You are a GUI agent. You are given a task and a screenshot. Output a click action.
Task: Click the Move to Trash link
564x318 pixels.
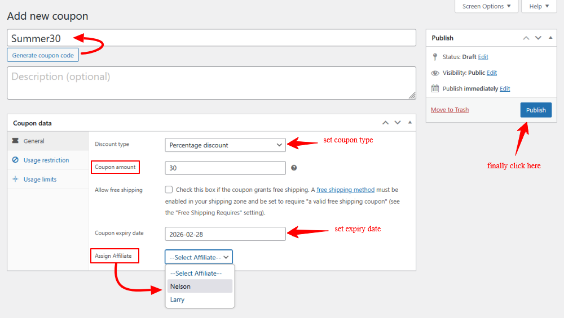click(x=450, y=110)
